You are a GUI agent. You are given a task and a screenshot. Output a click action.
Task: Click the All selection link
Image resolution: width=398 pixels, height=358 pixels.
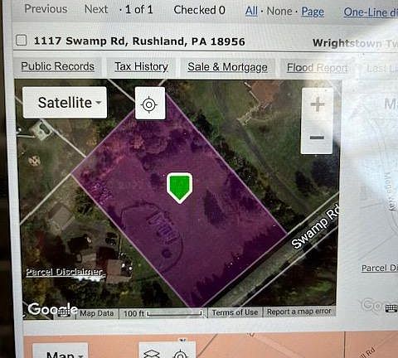coord(251,11)
